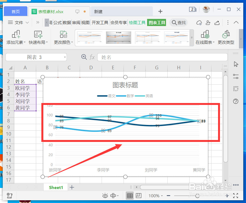
Task: Expand the chart name box dropdown
Action: pyautogui.click(x=65, y=57)
